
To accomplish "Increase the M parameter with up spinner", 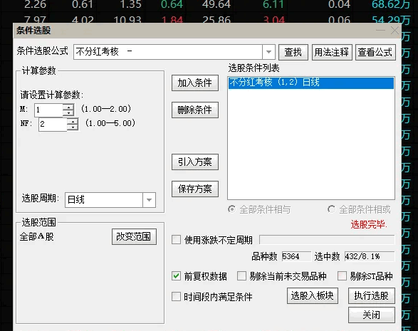I will pos(68,107).
